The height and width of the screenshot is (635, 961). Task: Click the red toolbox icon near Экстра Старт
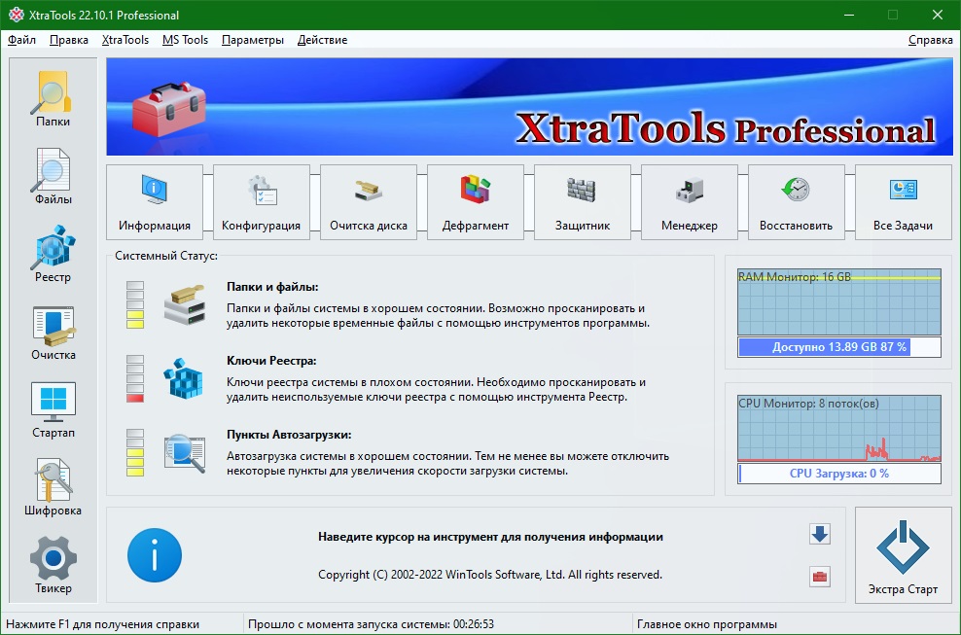(818, 576)
